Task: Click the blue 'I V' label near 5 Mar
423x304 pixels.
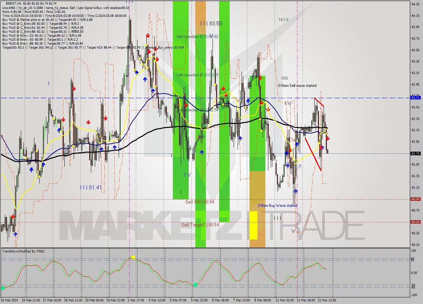Action: pos(187,175)
